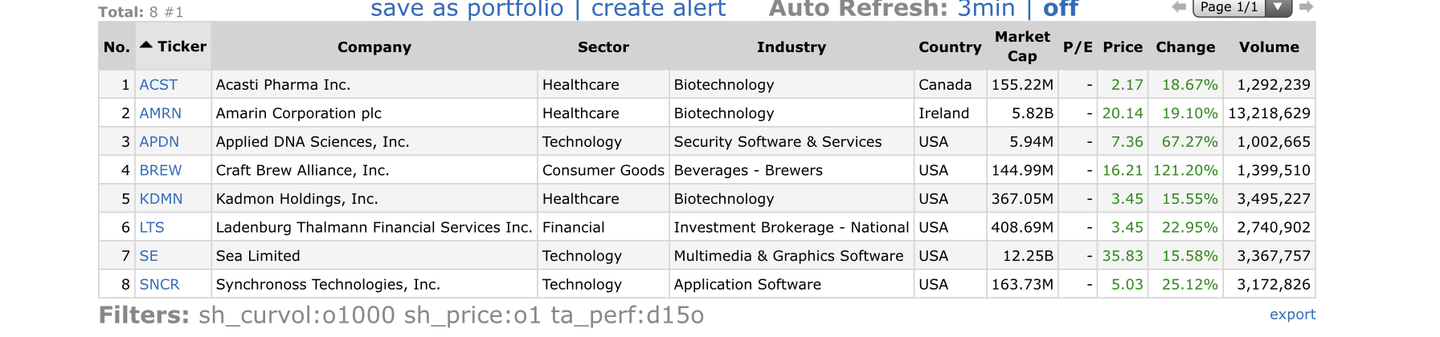The image size is (1440, 337).
Task: Sort table by Market Cap column
Action: coord(1022,47)
